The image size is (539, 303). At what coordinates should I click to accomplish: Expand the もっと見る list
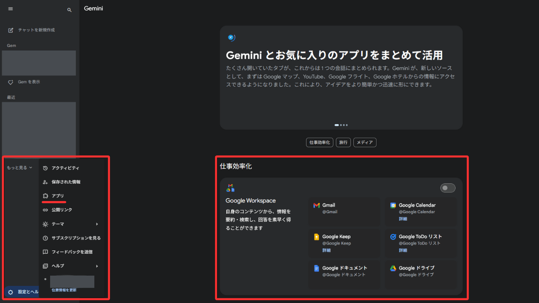pos(19,167)
